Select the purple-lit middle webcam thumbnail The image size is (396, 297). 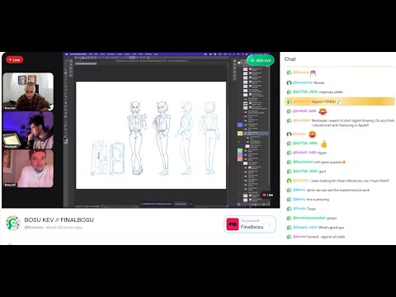coord(28,130)
